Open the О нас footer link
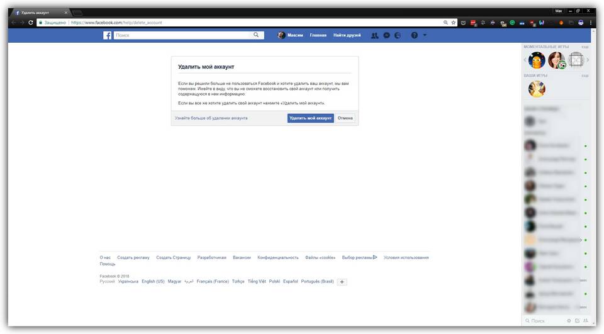 105,258
